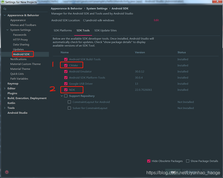Open Notifications settings
The height and width of the screenshot is (178, 223).
(x=18, y=59)
